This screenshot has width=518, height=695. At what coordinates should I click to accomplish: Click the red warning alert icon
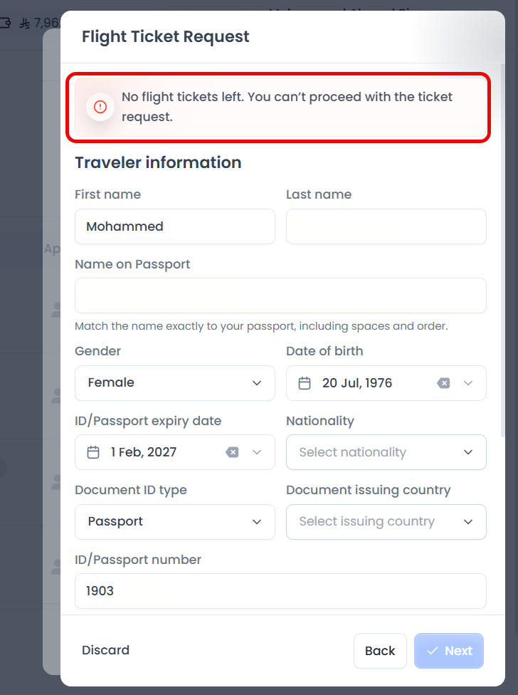pyautogui.click(x=100, y=106)
